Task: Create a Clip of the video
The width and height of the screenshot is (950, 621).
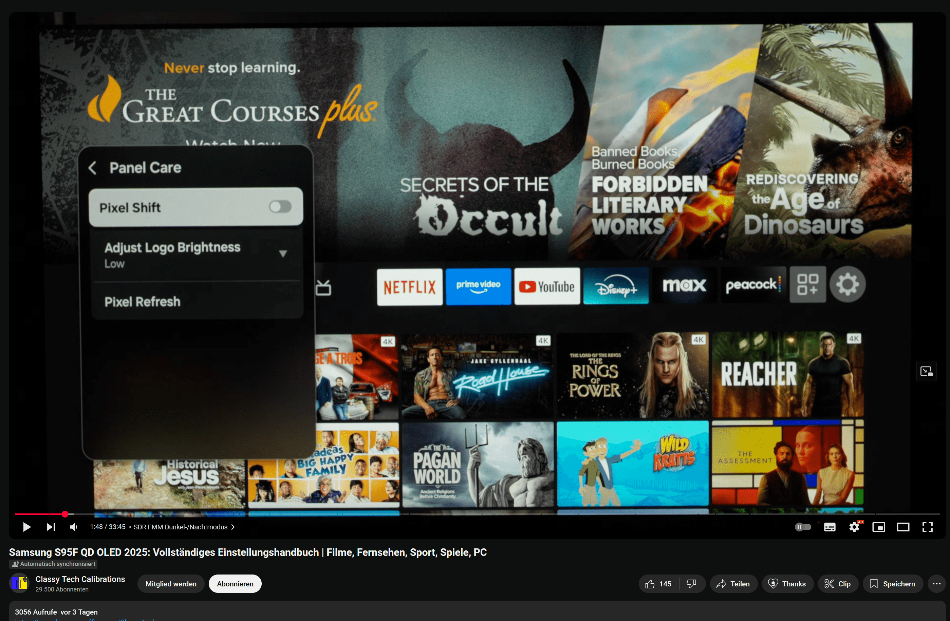Action: [x=838, y=584]
